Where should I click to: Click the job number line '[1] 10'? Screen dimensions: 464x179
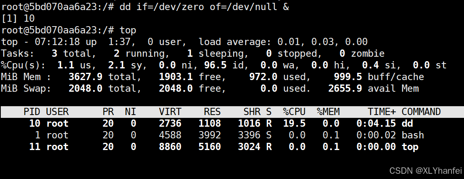pyautogui.click(x=18, y=19)
